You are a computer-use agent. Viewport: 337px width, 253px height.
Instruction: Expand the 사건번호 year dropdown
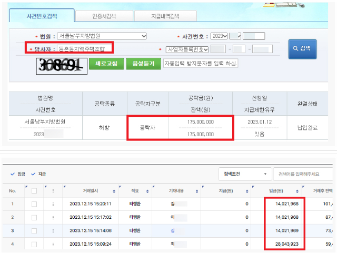point(219,36)
